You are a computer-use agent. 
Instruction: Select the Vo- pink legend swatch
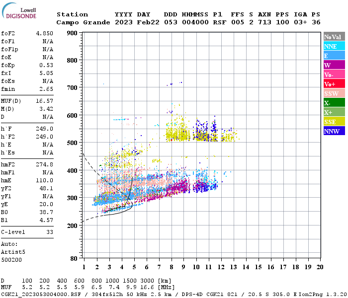334,74
